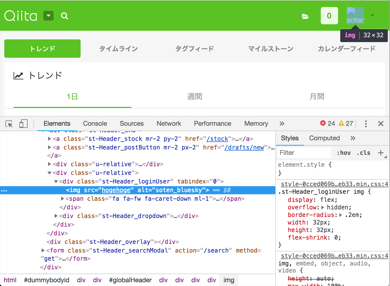Viewport: 390px width, 286px height.
Task: Open the Qiita logo dropdown arrow
Action: [48, 16]
